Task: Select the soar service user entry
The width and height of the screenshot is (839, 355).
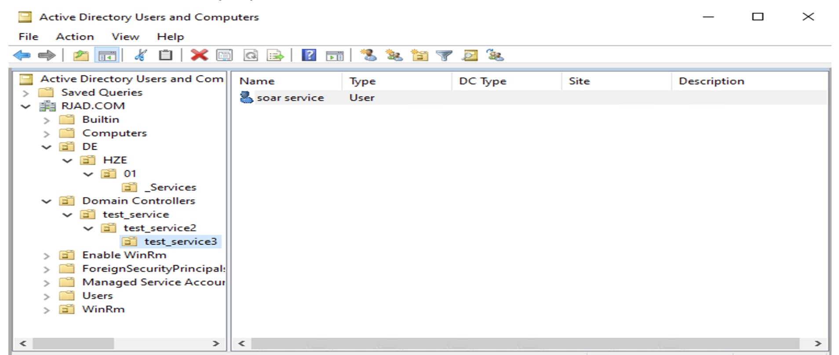Action: (290, 98)
